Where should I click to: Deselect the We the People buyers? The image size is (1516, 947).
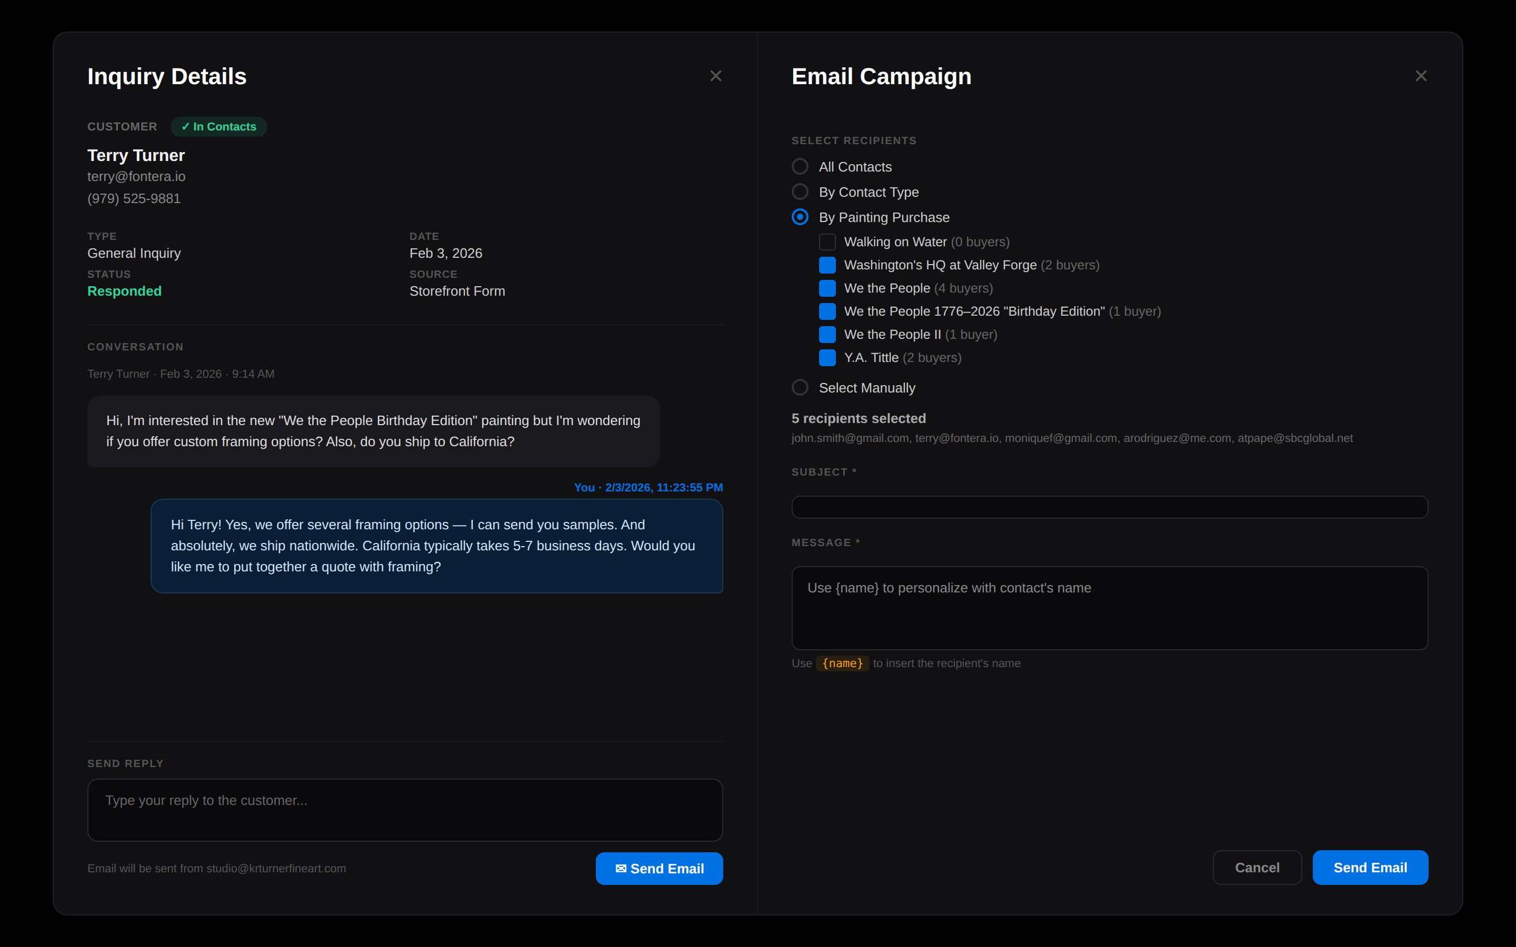(827, 288)
